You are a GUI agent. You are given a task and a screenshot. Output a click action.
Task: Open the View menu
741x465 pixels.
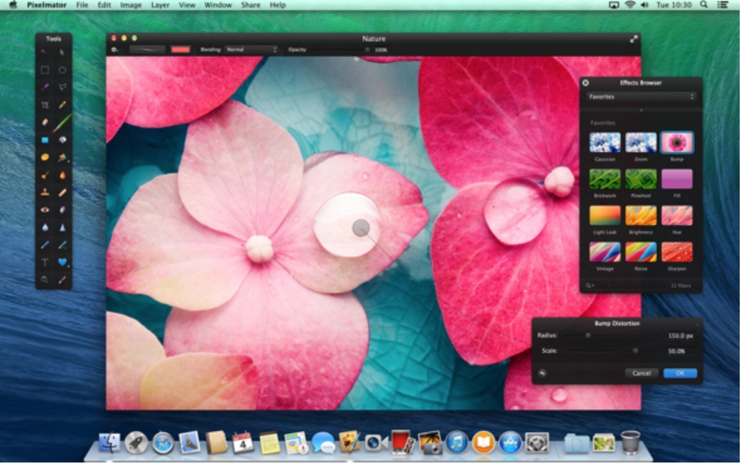187,5
